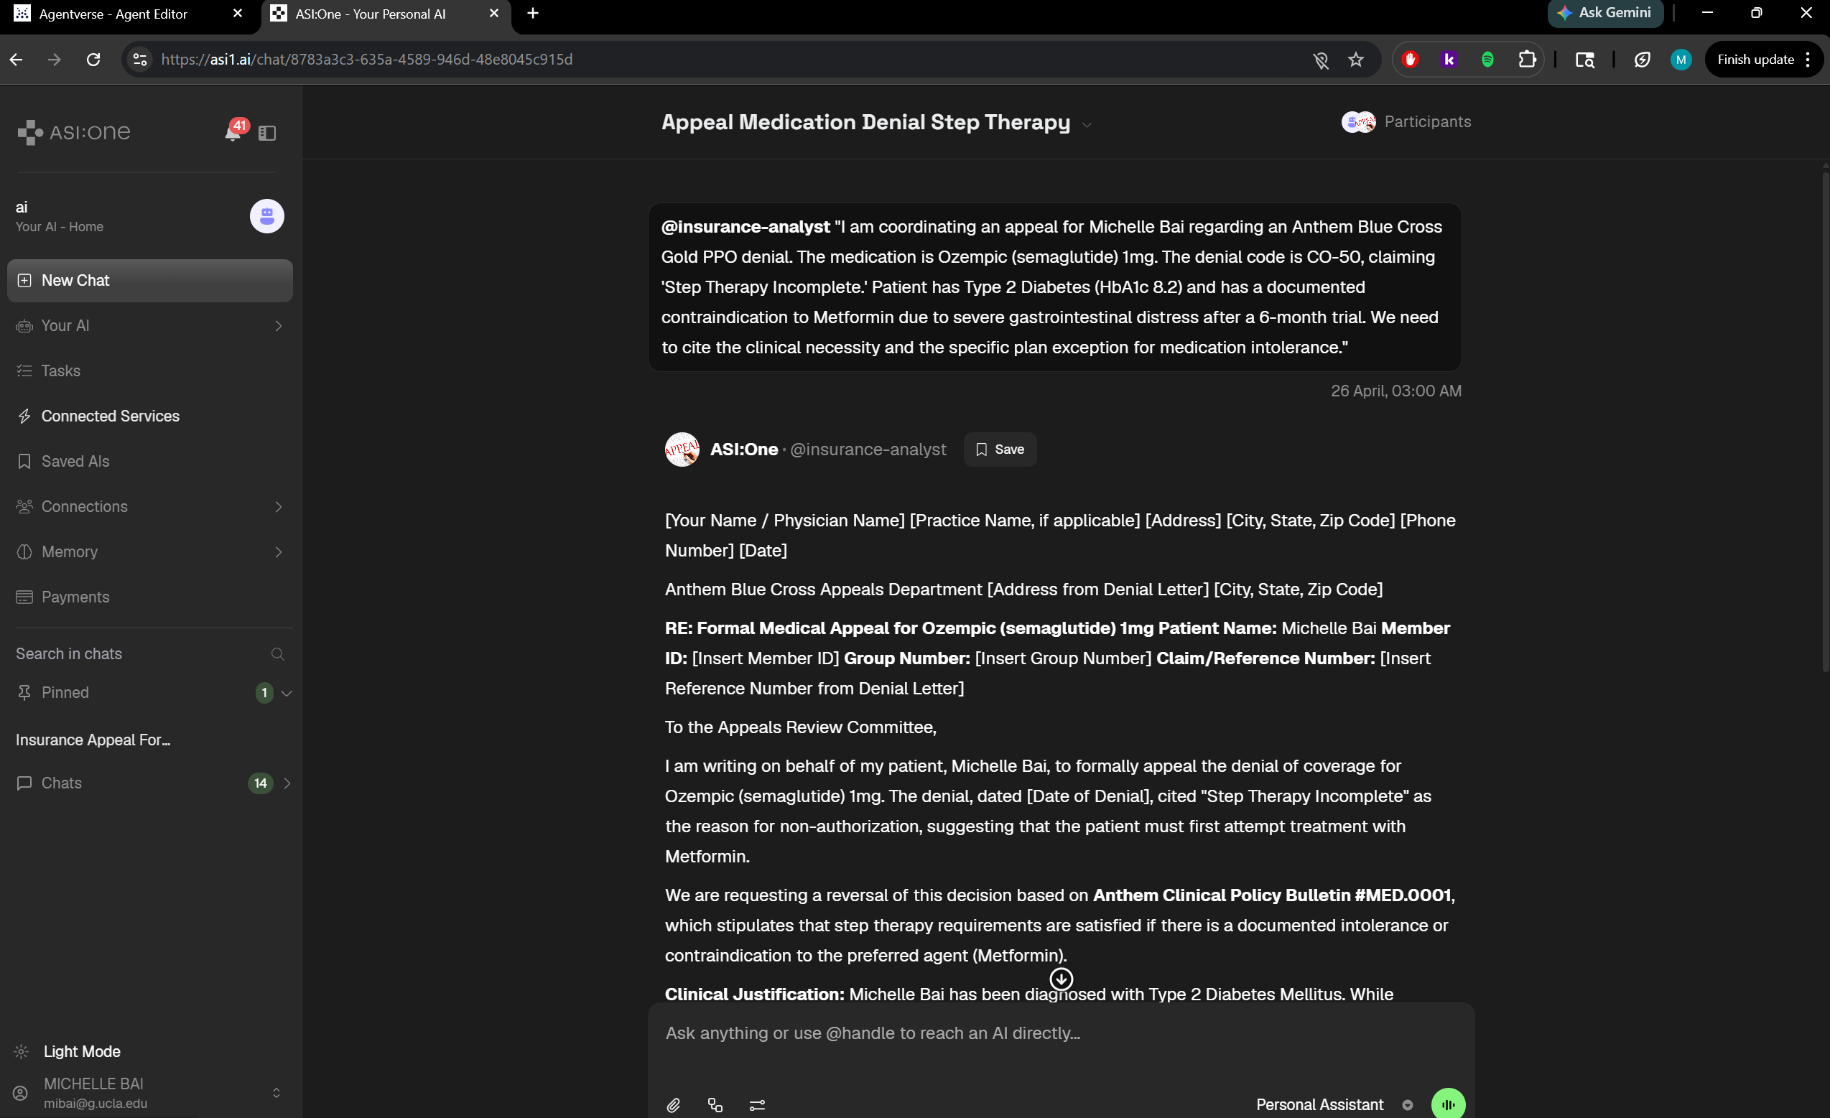The image size is (1830, 1118).
Task: Open chat title dropdown arrow
Action: [x=1087, y=125]
